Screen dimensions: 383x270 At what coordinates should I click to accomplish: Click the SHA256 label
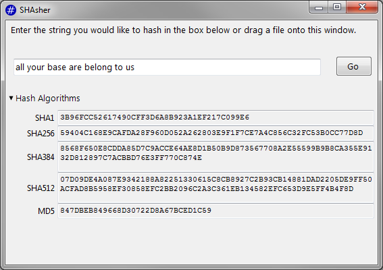click(x=41, y=134)
